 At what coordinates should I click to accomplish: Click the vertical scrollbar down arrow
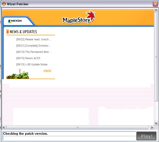point(156,123)
